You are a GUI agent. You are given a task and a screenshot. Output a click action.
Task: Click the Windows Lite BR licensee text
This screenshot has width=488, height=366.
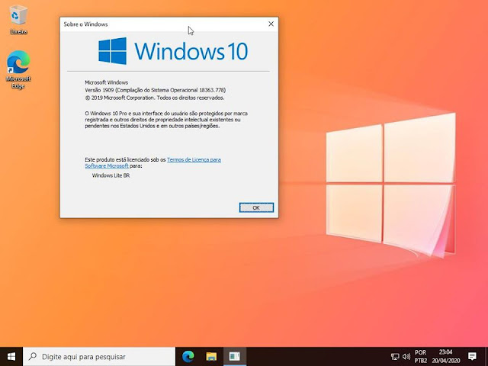pos(111,175)
